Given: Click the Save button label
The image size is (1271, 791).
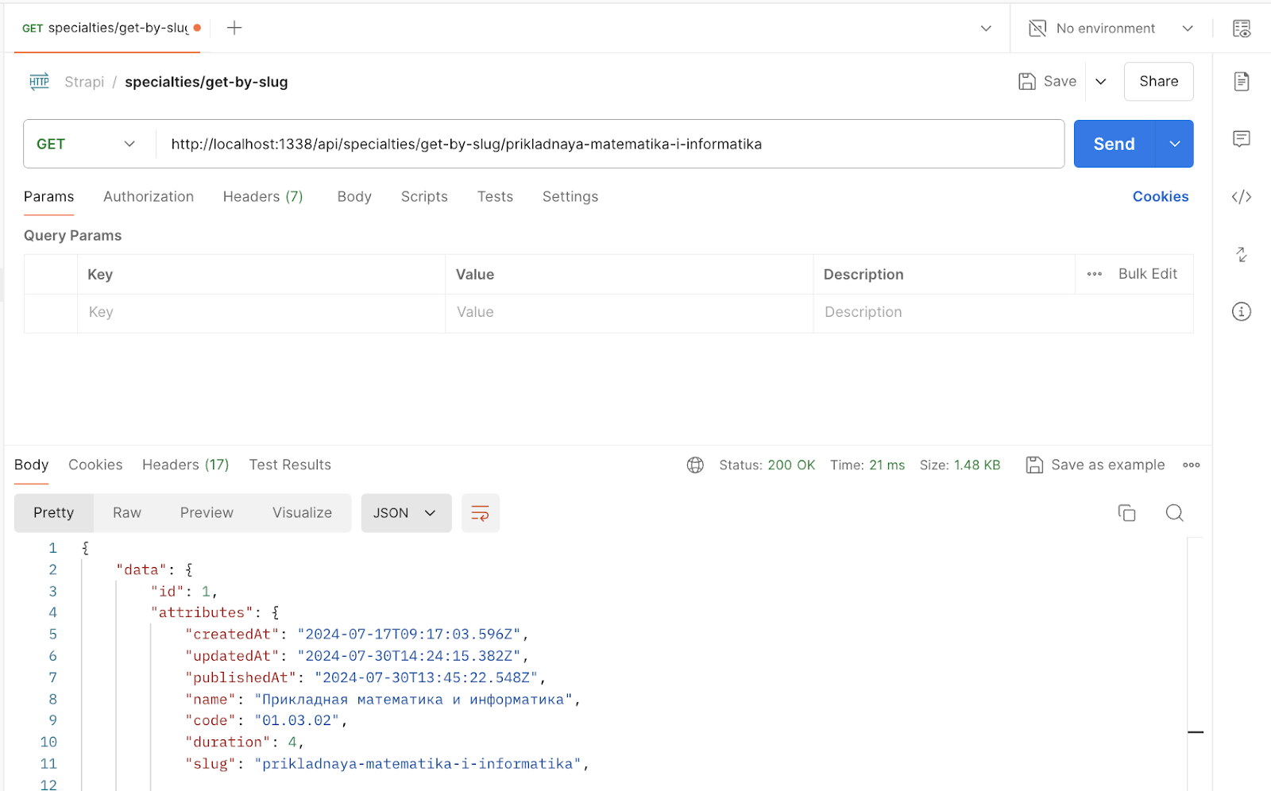Looking at the screenshot, I should pos(1060,81).
